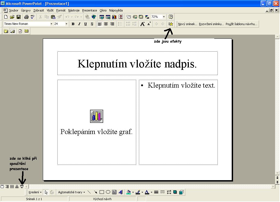The width and height of the screenshot is (280, 202).
Task: Choose the line style icon
Action: click(x=156, y=192)
